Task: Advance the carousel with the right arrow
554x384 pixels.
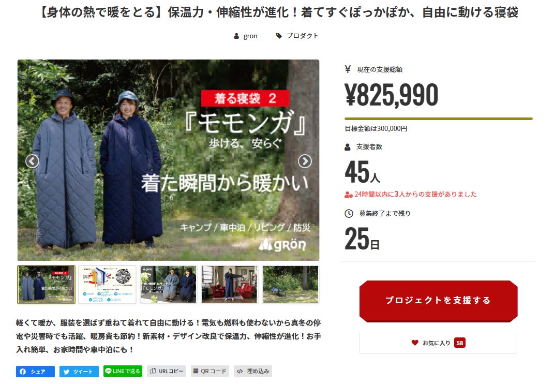Action: coord(305,161)
